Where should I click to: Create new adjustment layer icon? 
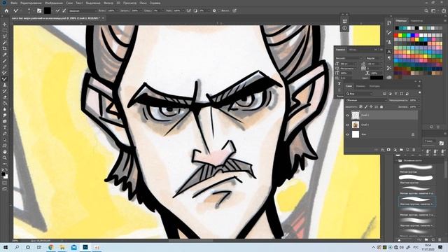click(395, 150)
